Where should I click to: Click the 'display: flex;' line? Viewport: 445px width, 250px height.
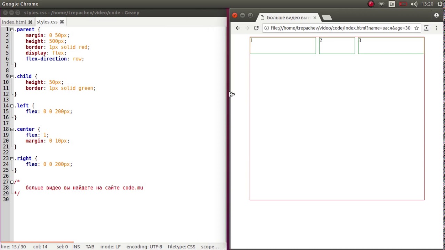(46, 53)
